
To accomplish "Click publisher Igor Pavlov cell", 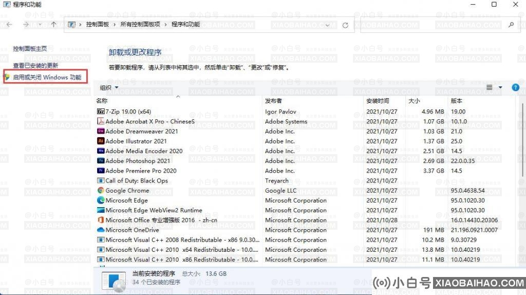I will pos(280,112).
